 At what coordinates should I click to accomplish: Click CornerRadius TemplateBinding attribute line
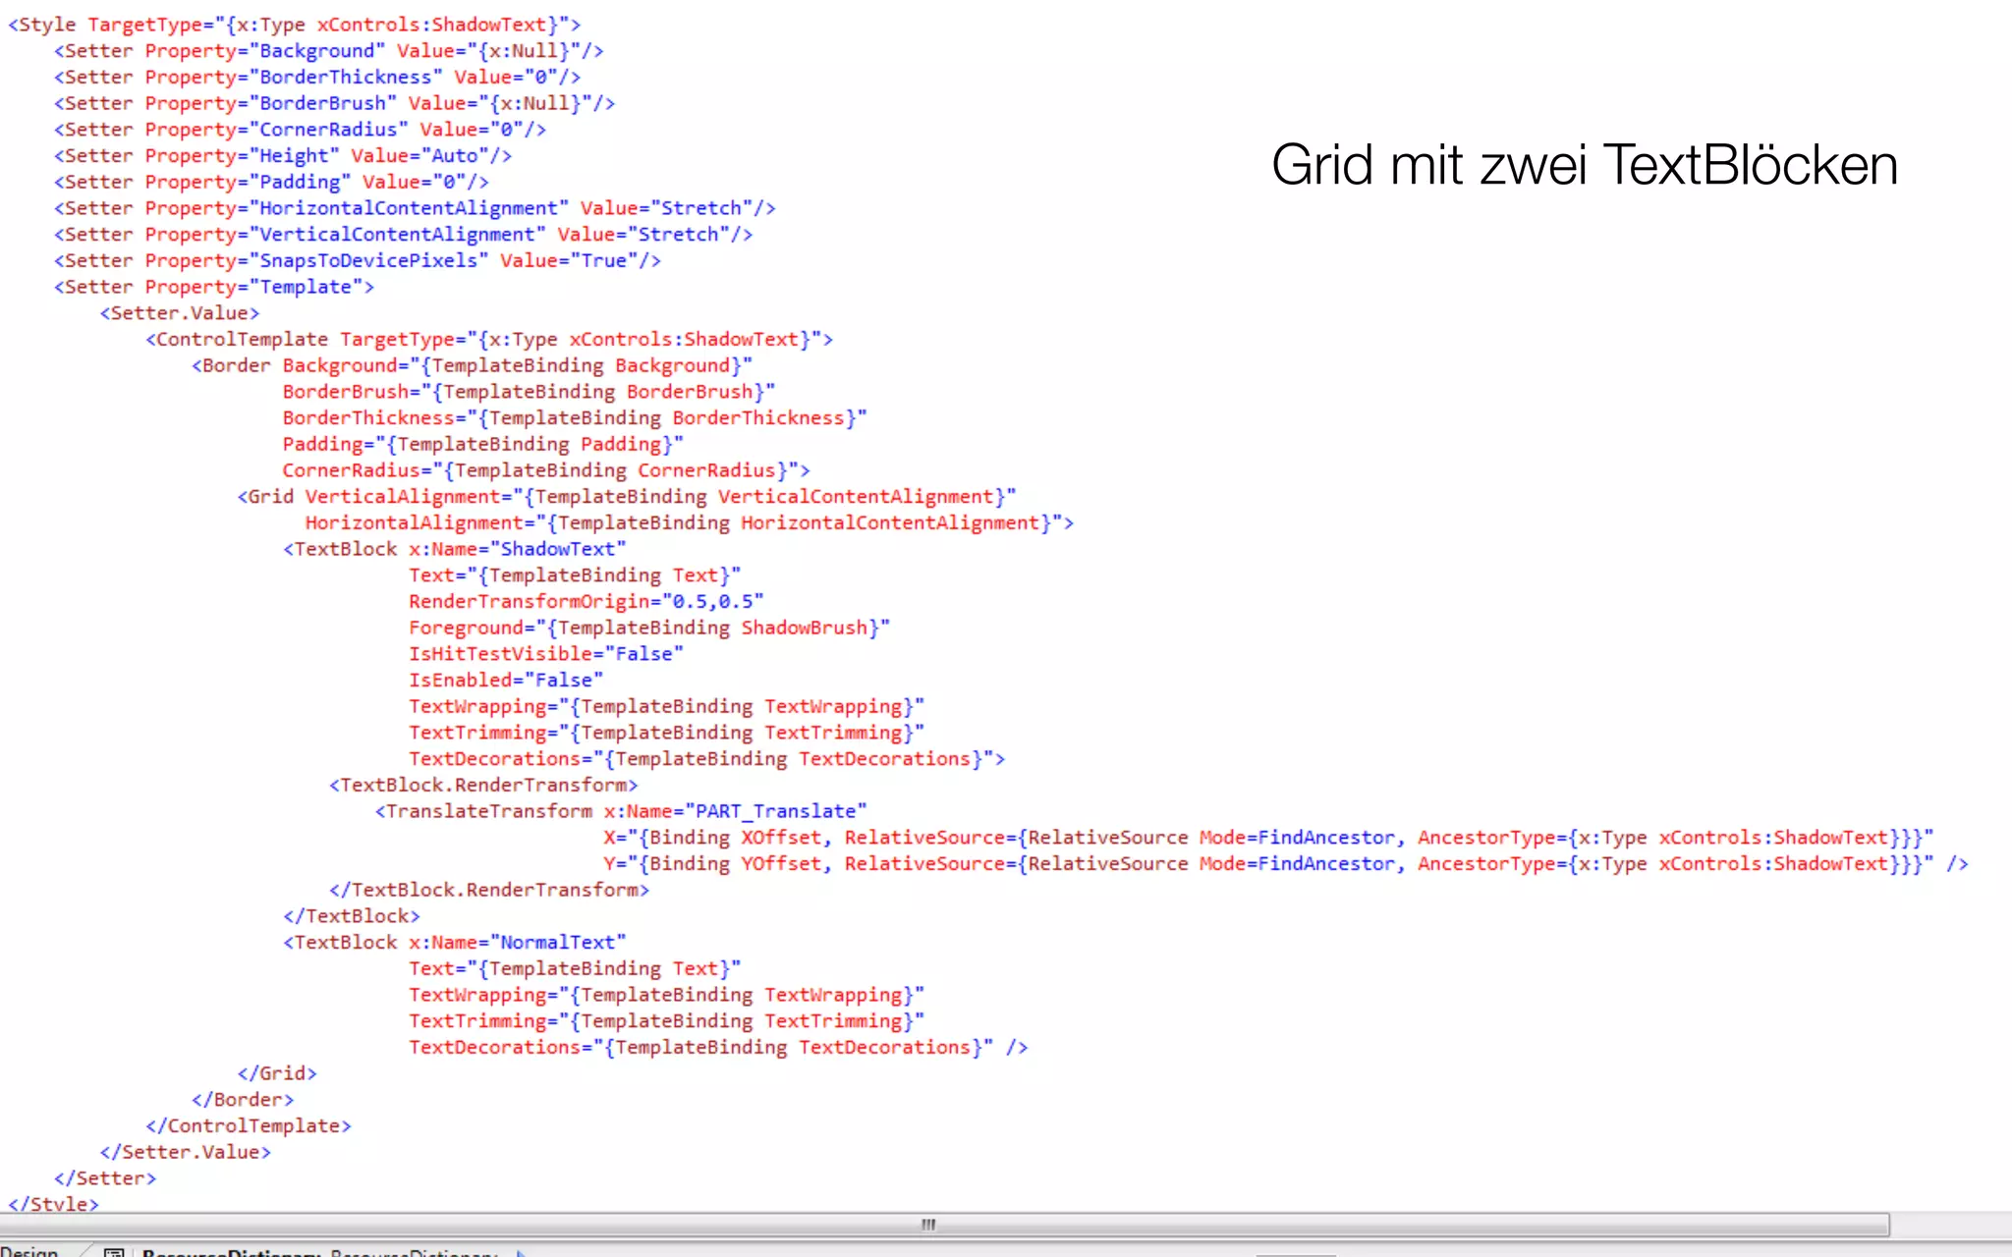(x=546, y=470)
